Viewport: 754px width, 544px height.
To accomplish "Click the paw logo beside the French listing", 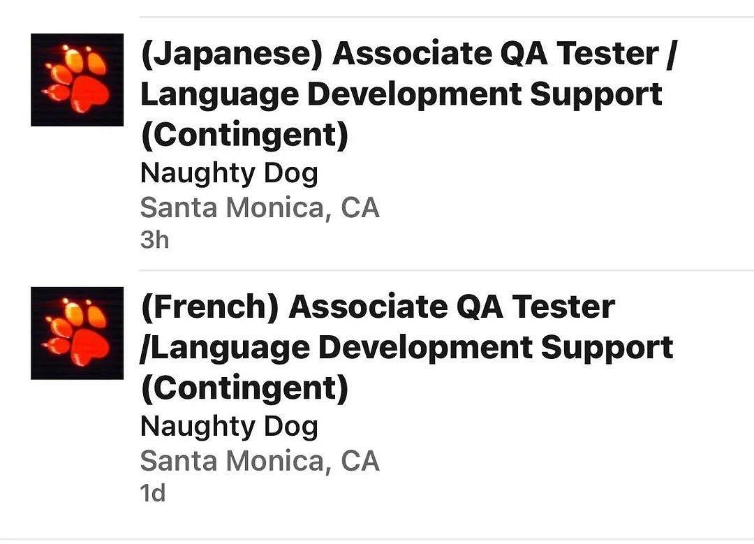I will click(77, 333).
